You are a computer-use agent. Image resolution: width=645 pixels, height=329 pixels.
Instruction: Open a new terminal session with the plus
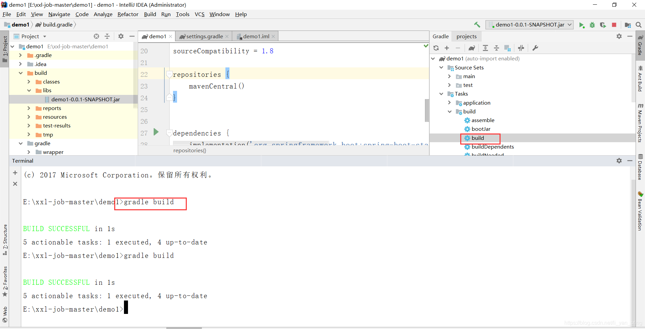[15, 173]
